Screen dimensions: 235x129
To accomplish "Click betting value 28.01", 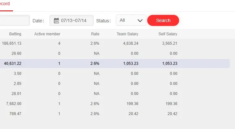I will click(16, 94).
